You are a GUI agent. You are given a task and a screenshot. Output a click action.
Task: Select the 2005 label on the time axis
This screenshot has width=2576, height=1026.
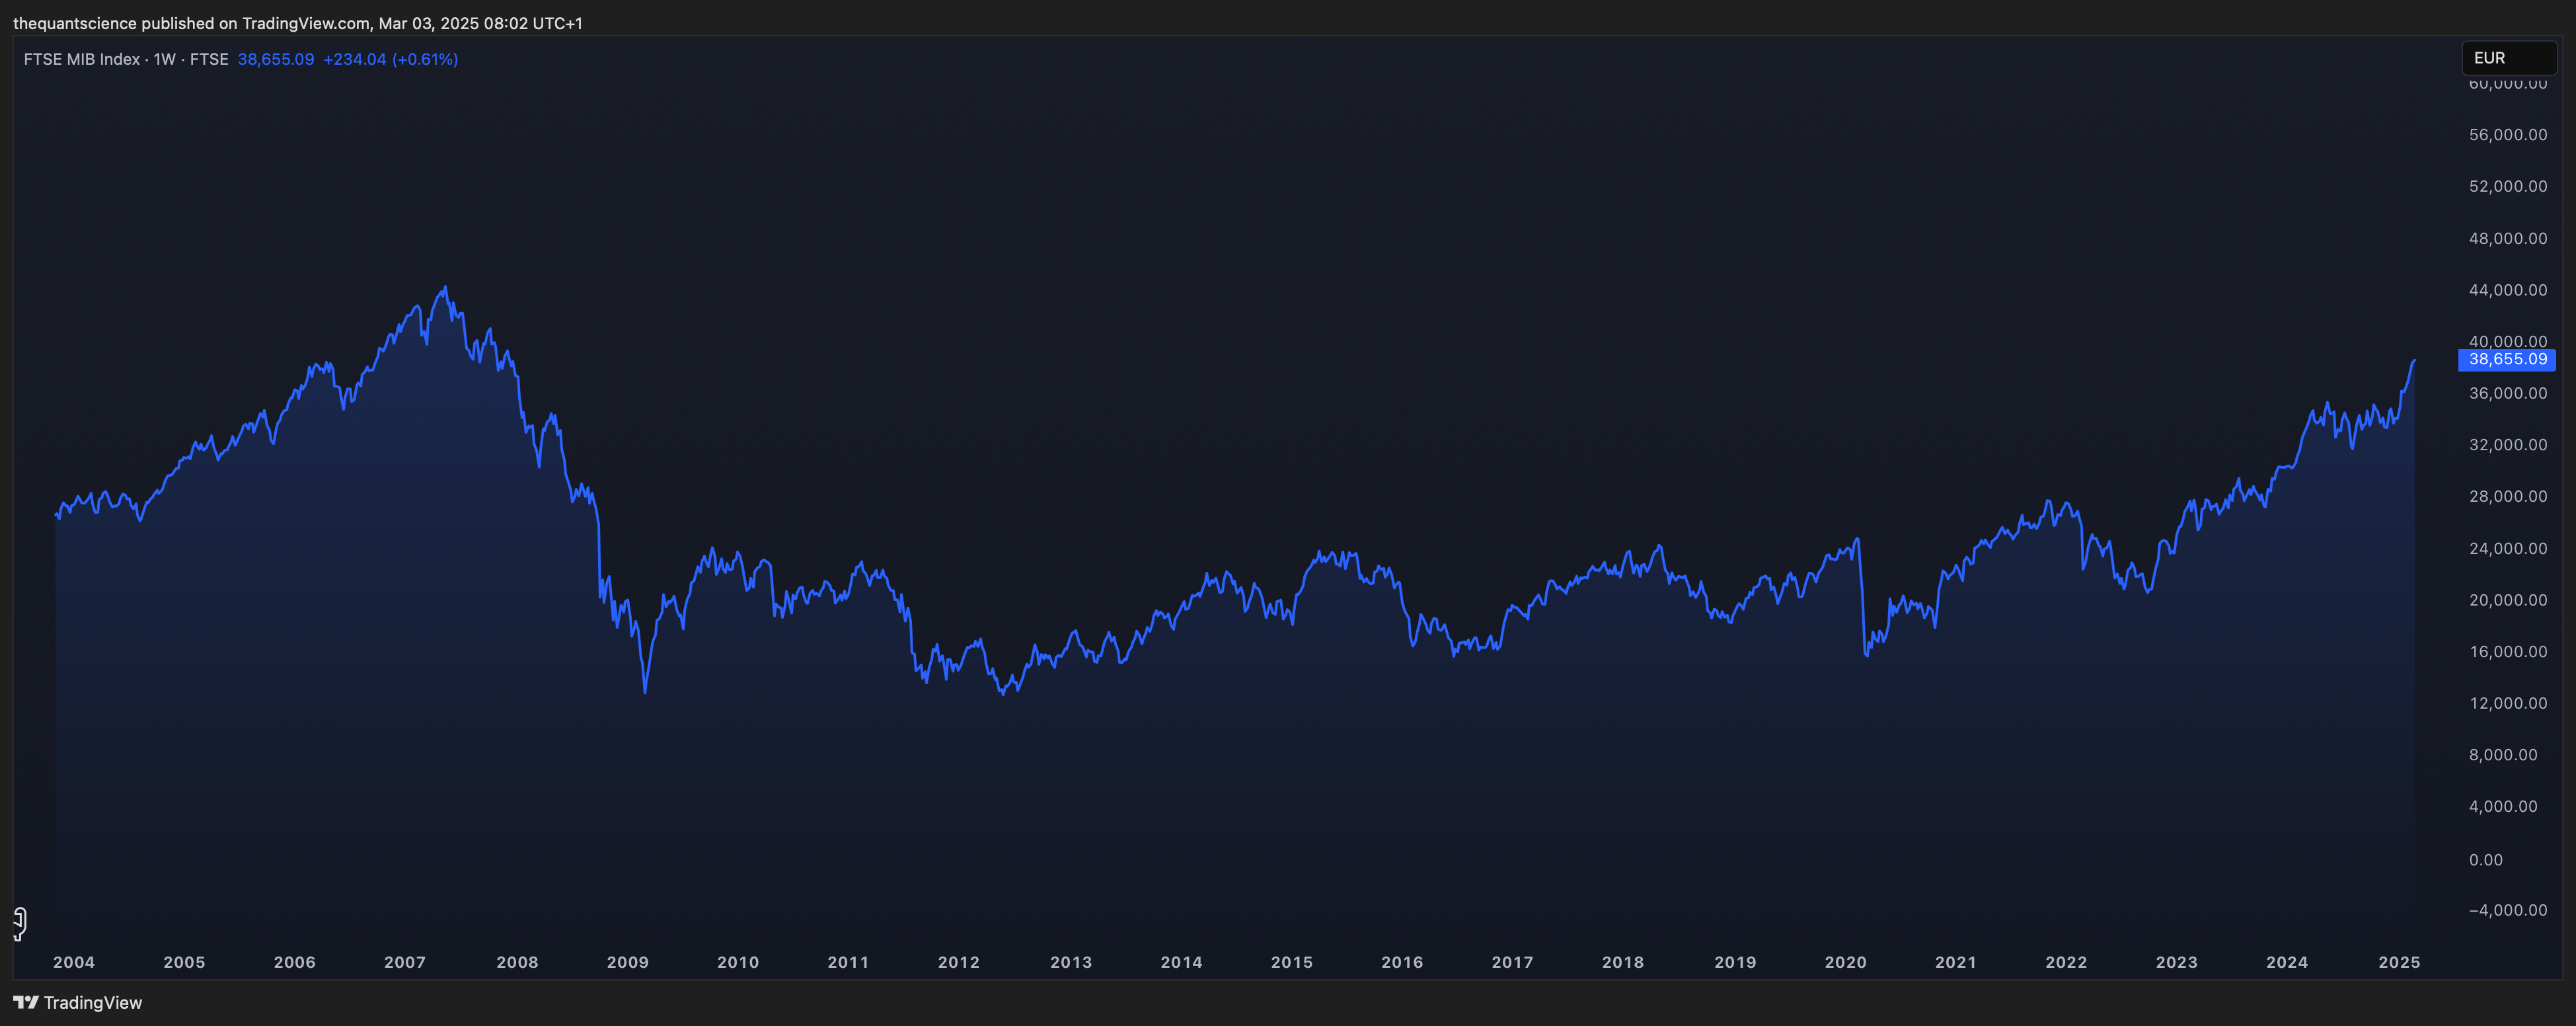[x=184, y=962]
